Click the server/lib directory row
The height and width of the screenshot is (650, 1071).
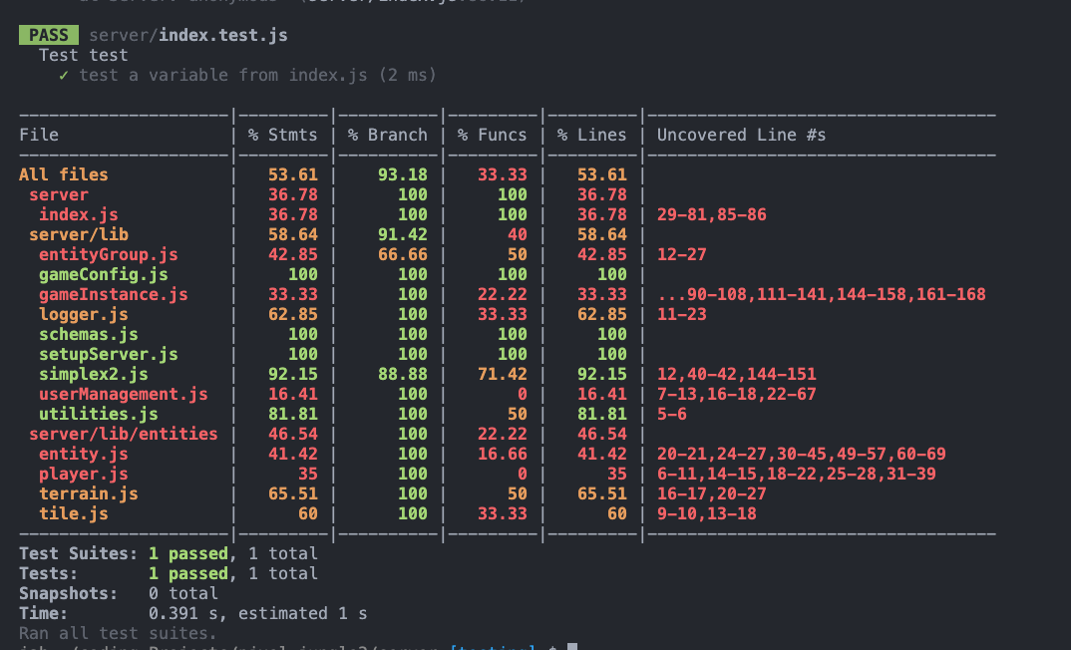(79, 234)
